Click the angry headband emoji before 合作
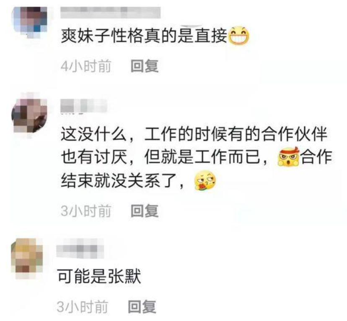The height and width of the screenshot is (321, 347). (289, 157)
